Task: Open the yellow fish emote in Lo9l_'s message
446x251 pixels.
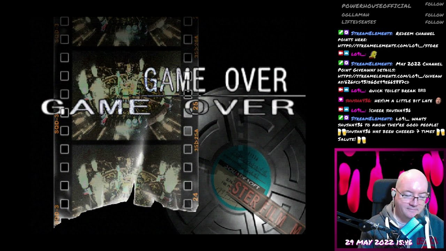Action: [x=373, y=54]
